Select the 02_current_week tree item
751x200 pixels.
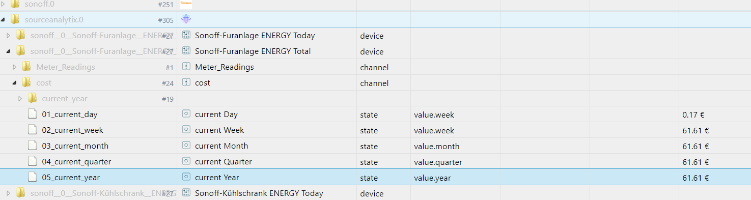pyautogui.click(x=72, y=130)
